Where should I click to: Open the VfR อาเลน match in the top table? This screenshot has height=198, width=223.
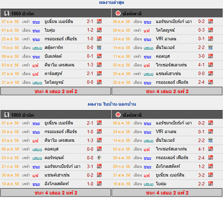tap(166, 39)
